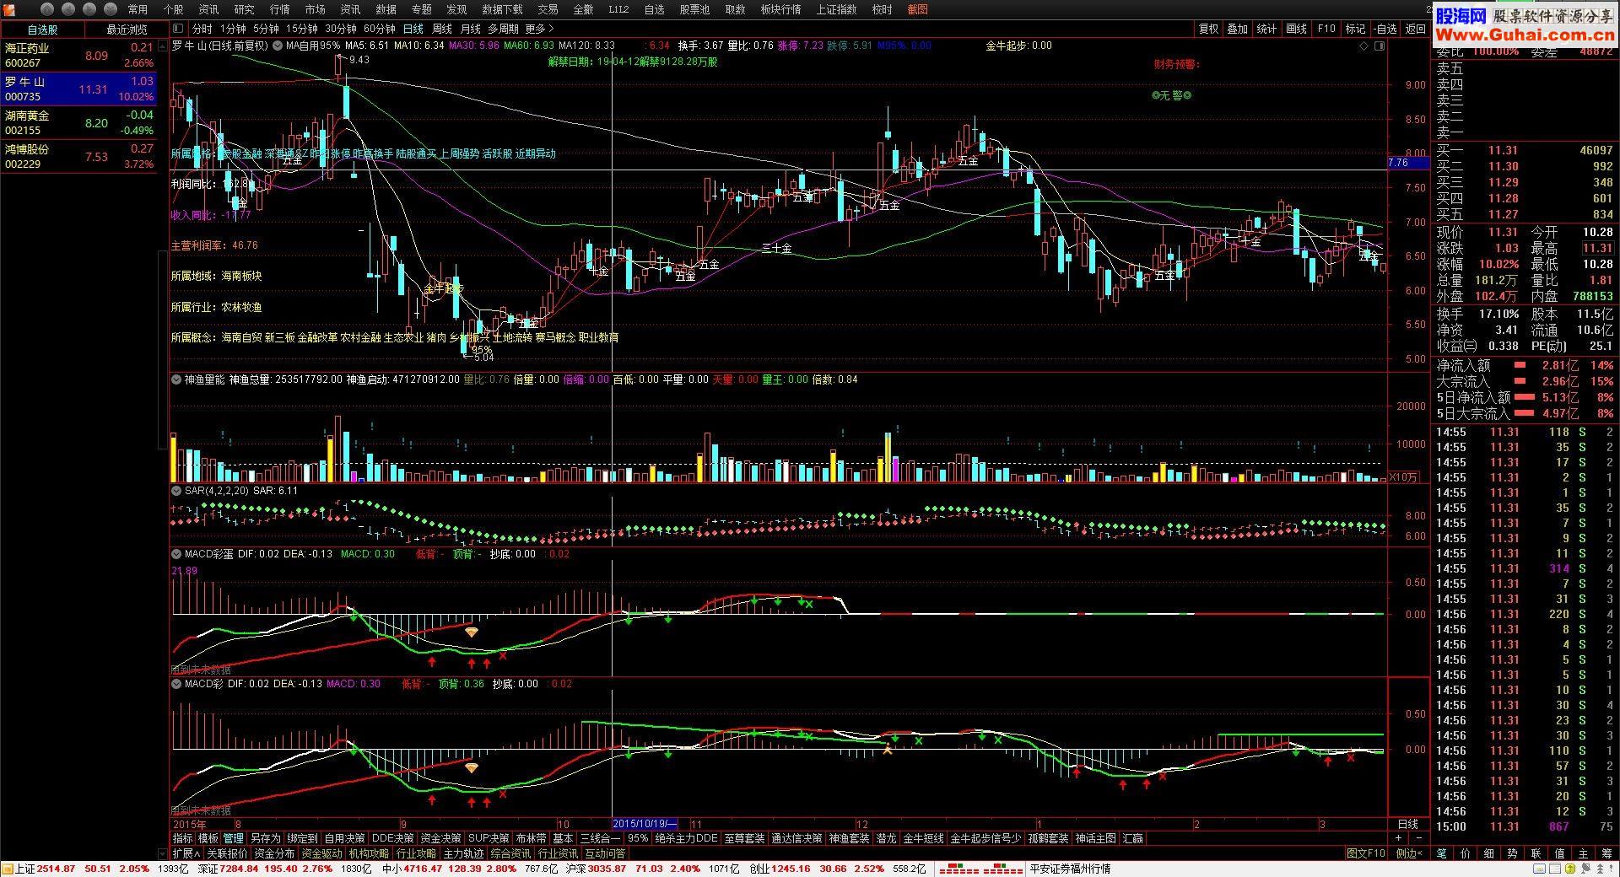
Task: Open the 板块行情 menu
Action: (x=780, y=9)
